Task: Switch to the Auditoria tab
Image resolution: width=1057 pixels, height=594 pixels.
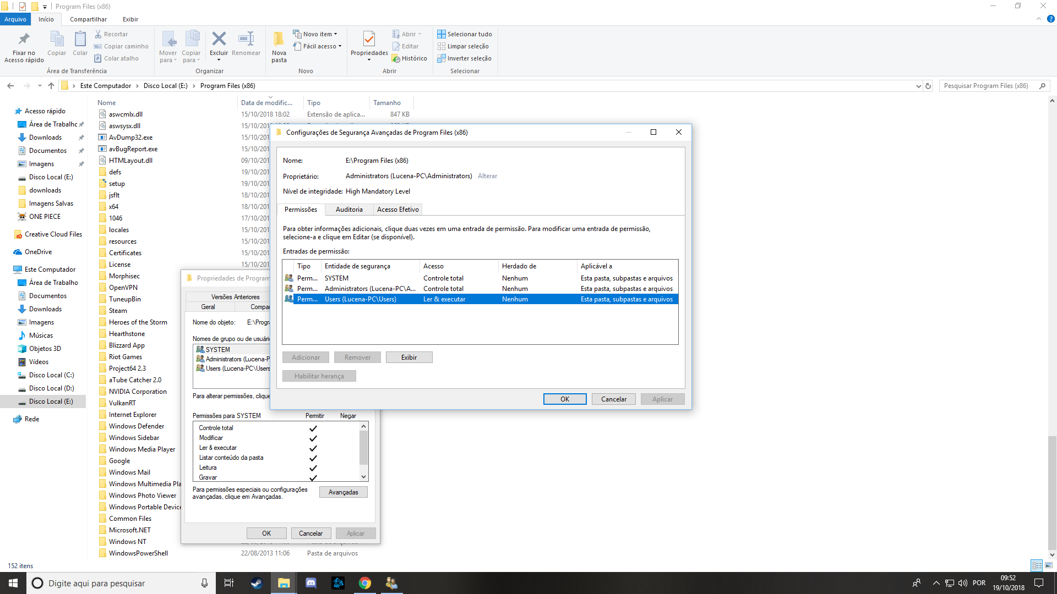Action: pos(349,210)
